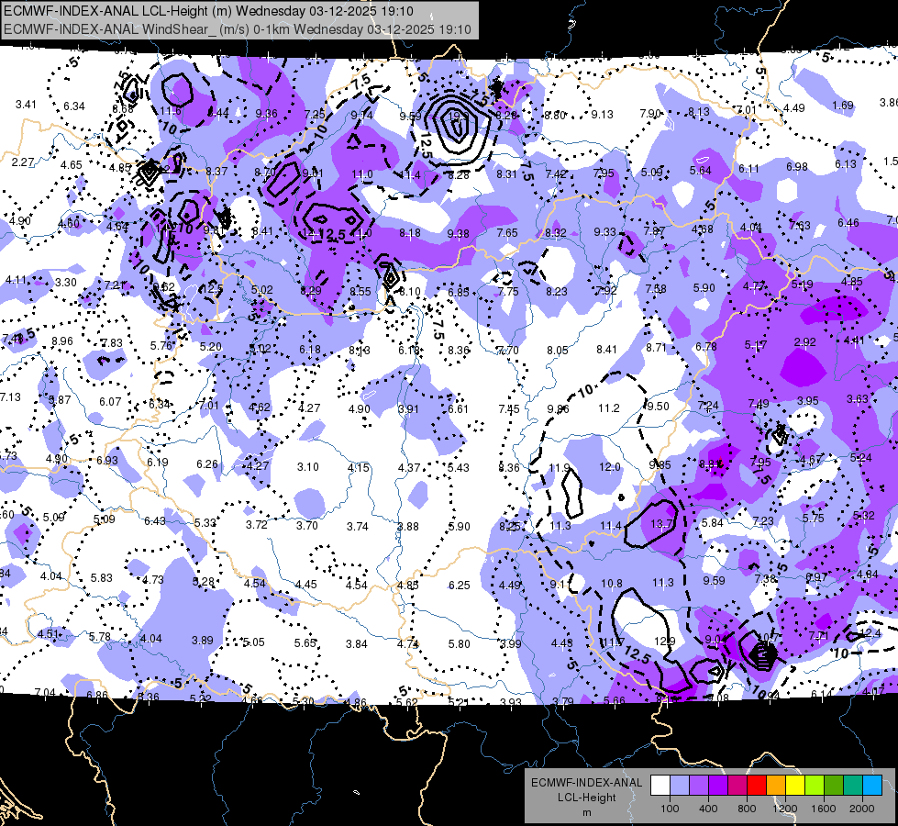Click the legend title ECMWF-INDEX-ANAL

coord(586,783)
